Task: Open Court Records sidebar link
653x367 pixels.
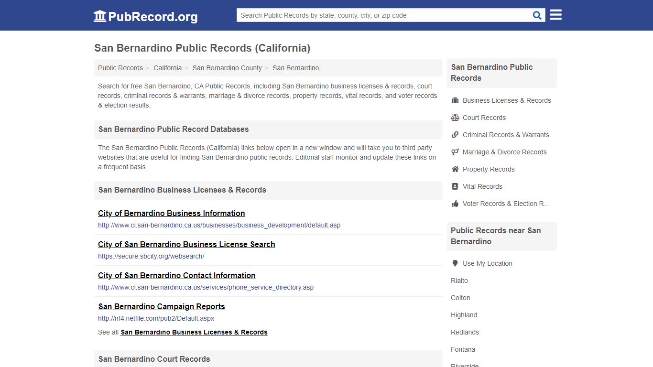Action: pyautogui.click(x=484, y=118)
